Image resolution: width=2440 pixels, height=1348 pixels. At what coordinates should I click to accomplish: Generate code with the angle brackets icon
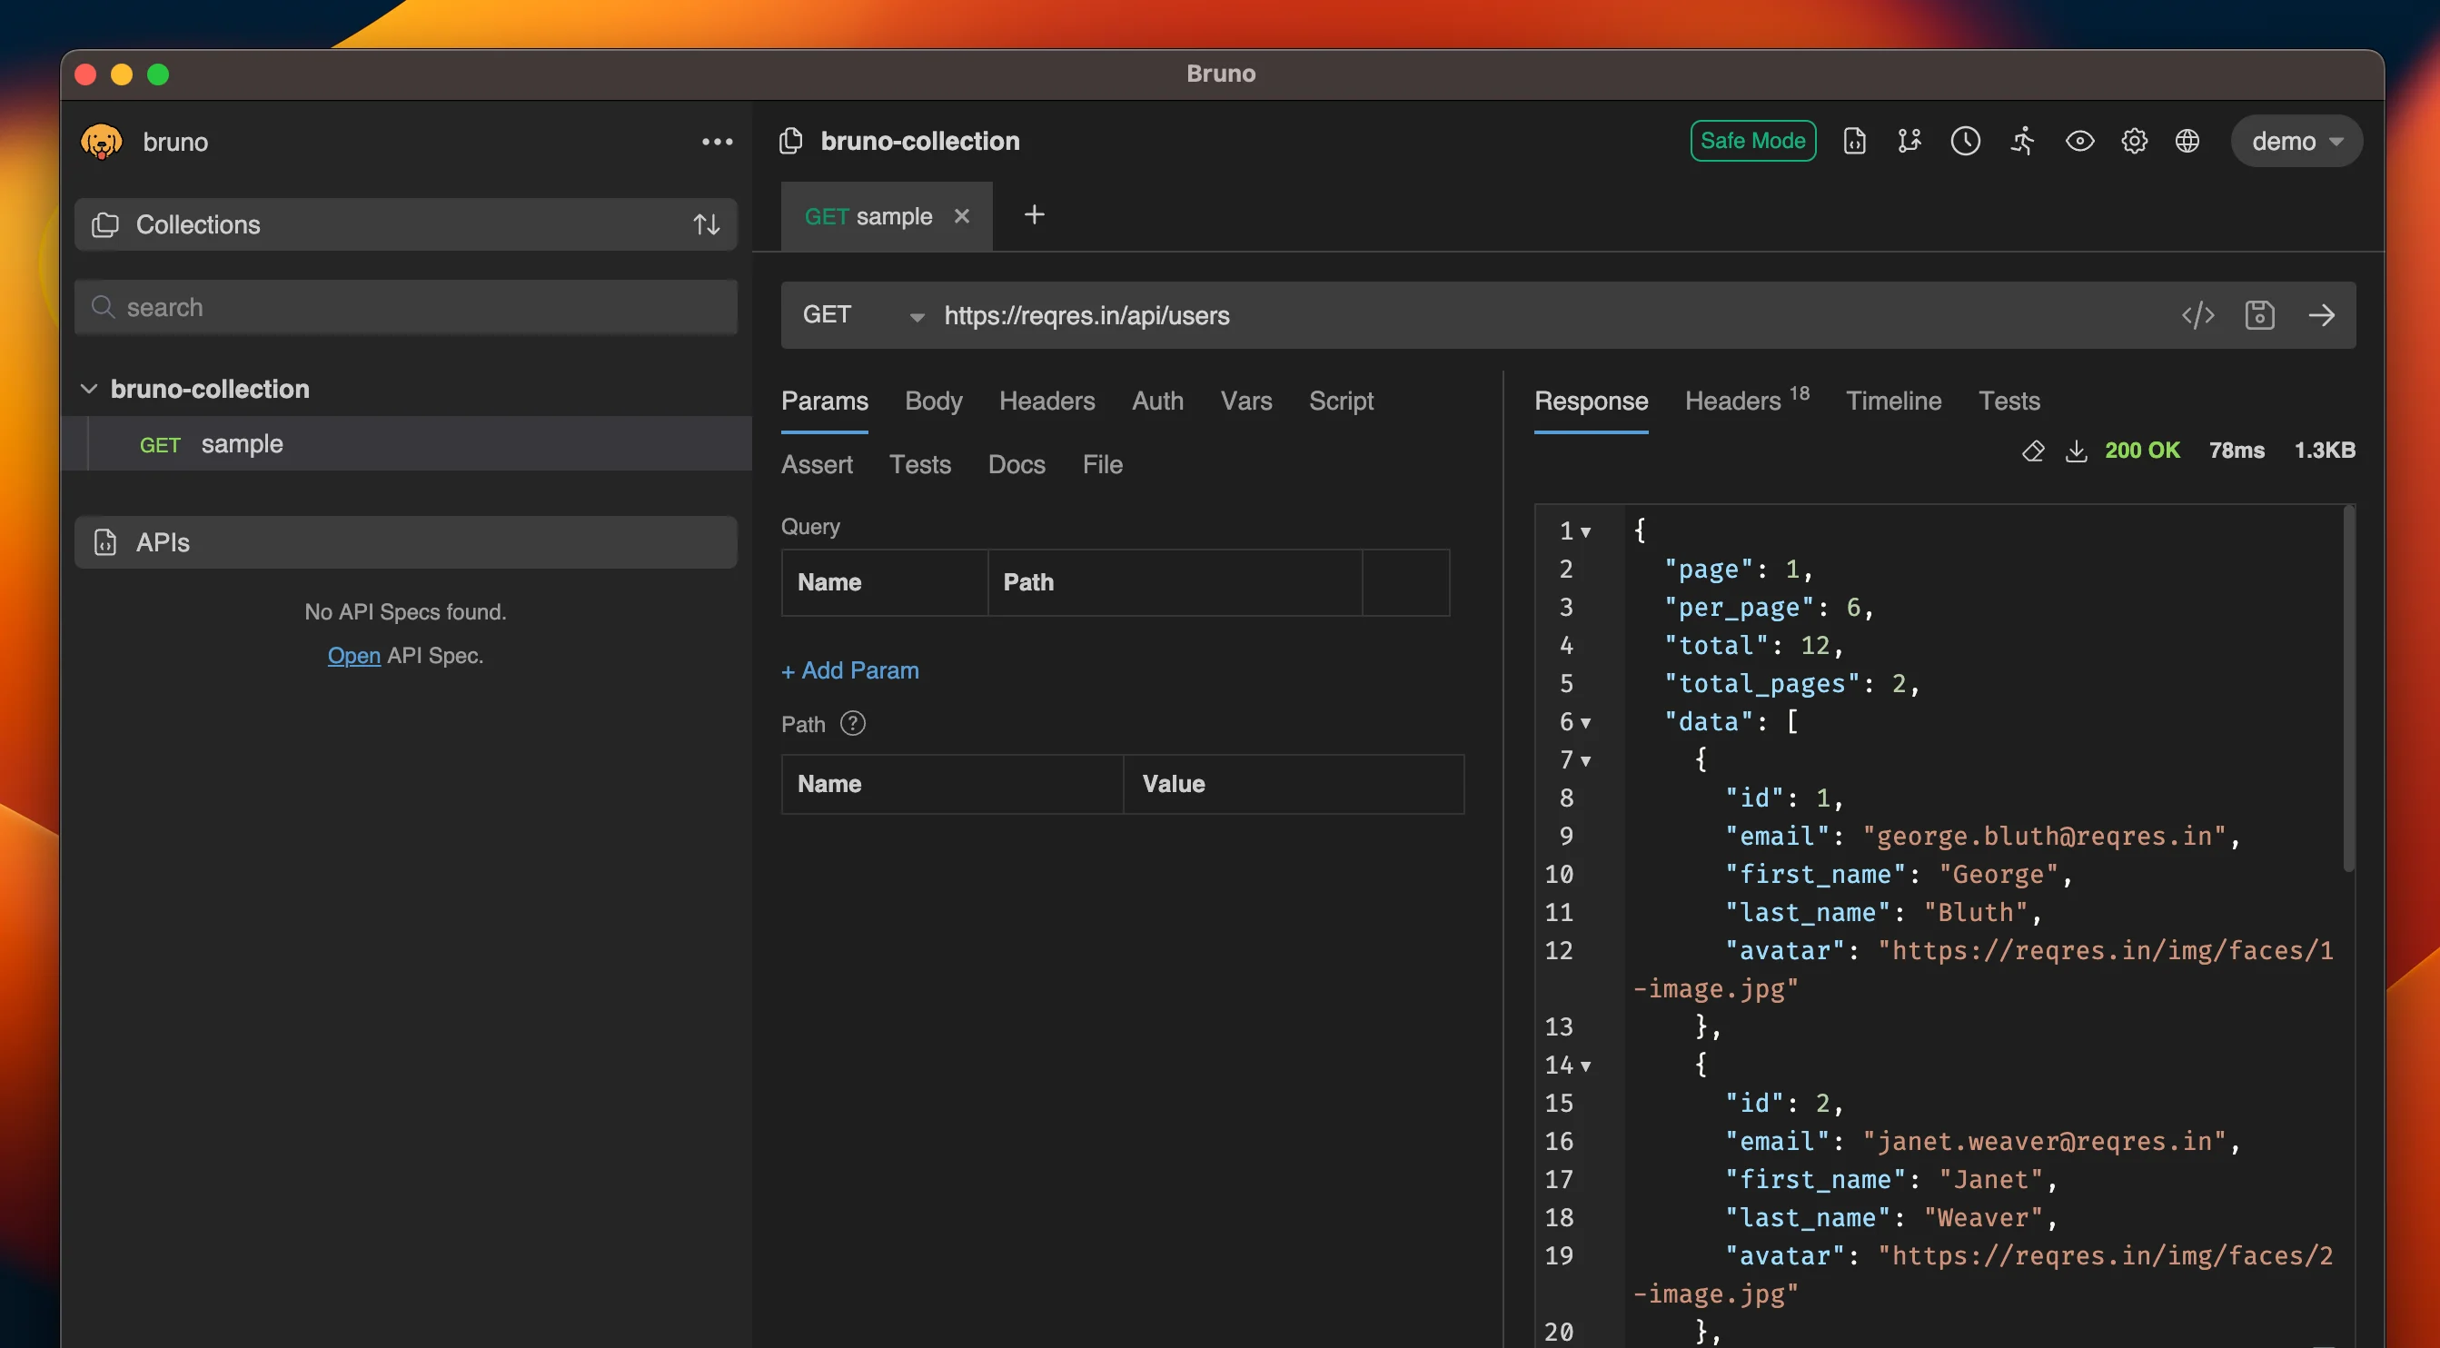(2197, 314)
